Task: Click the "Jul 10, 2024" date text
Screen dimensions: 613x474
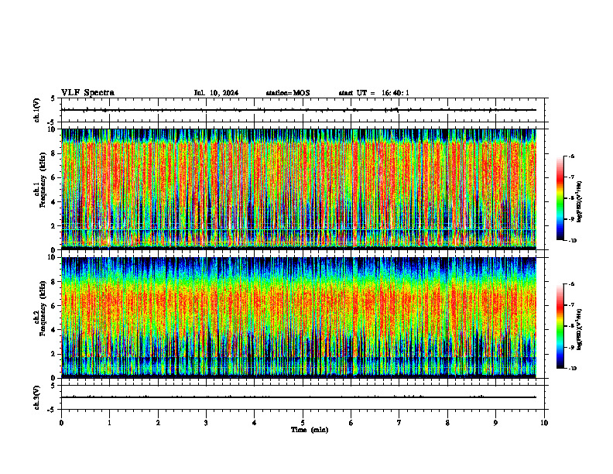Action: click(x=216, y=93)
